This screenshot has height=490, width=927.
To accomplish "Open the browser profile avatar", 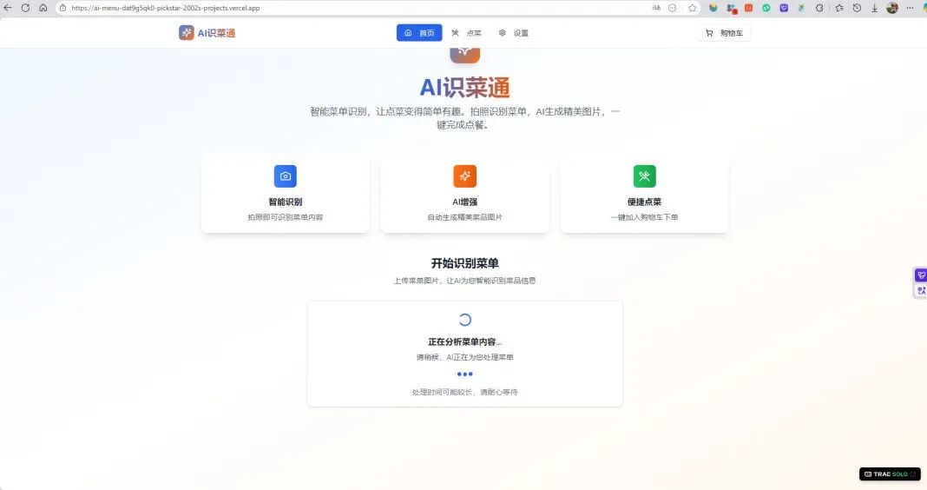I will (892, 8).
